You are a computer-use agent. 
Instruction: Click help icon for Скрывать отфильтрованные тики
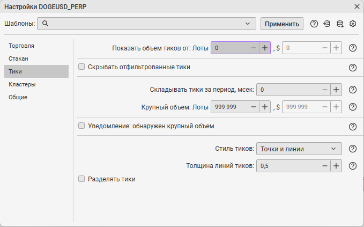tap(353, 68)
